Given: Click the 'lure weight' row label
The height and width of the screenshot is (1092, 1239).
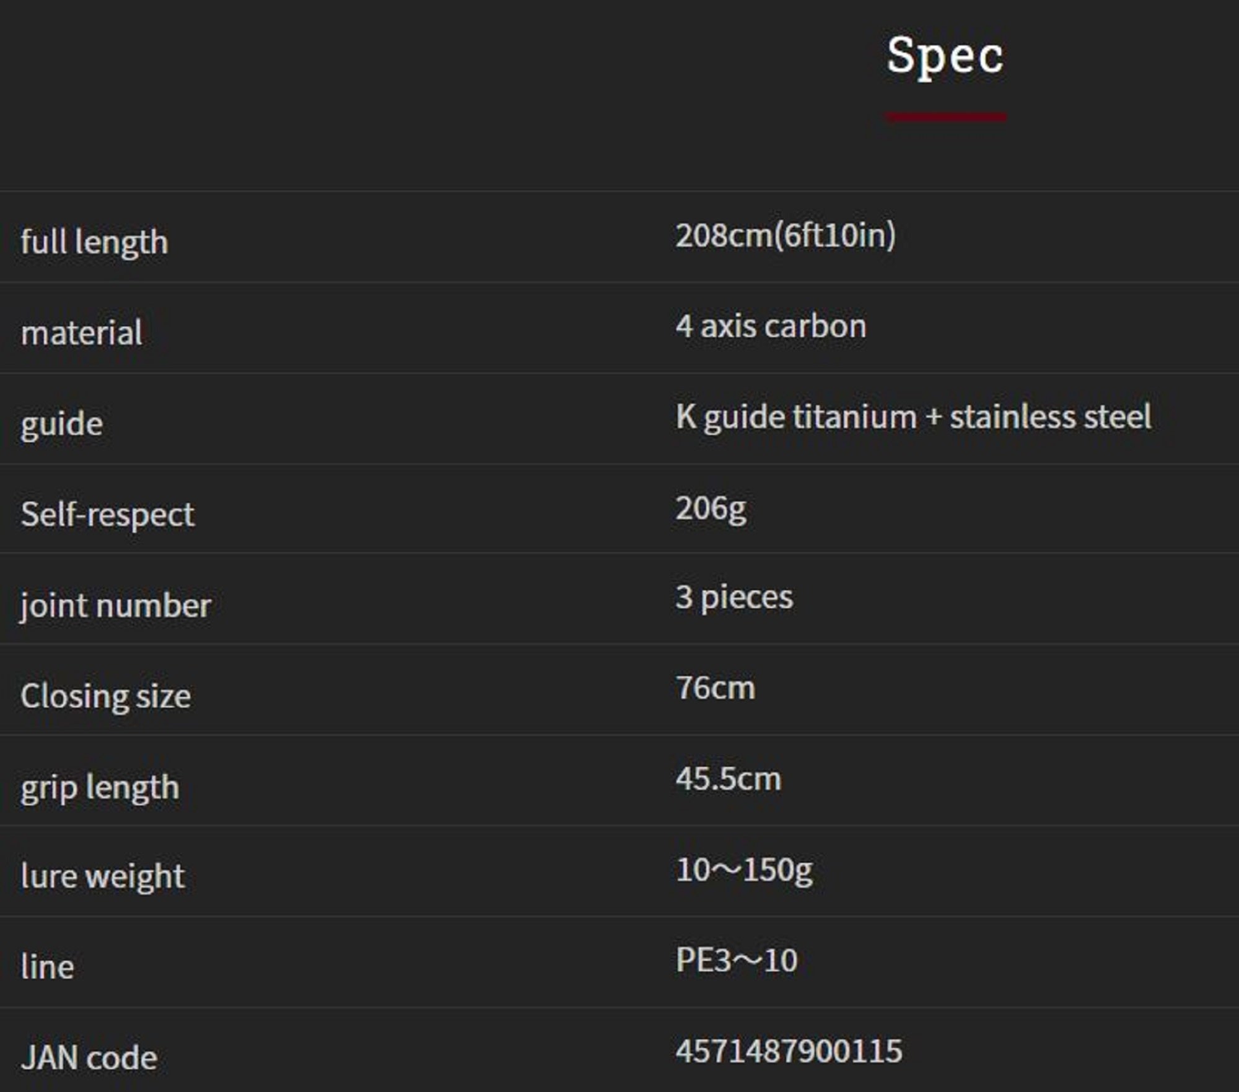Looking at the screenshot, I should (103, 876).
